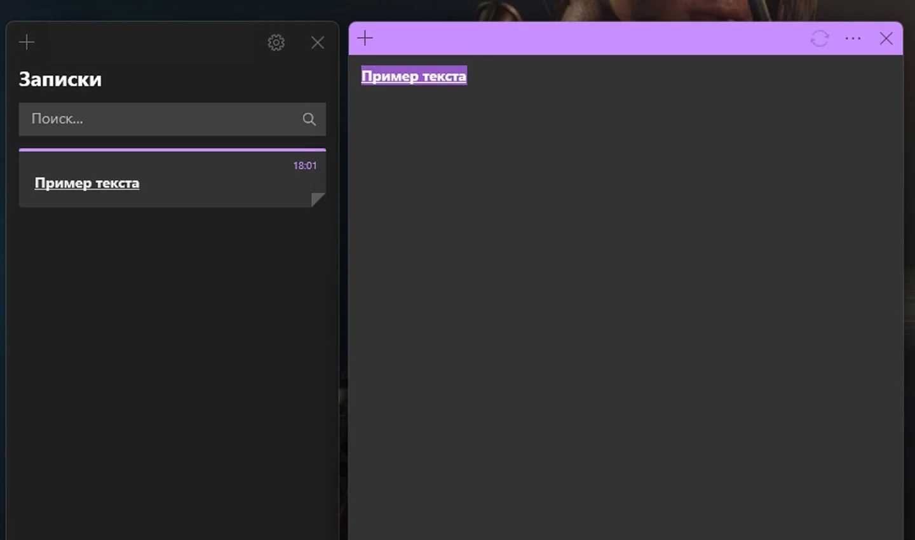Click folded corner of the note card

319,199
